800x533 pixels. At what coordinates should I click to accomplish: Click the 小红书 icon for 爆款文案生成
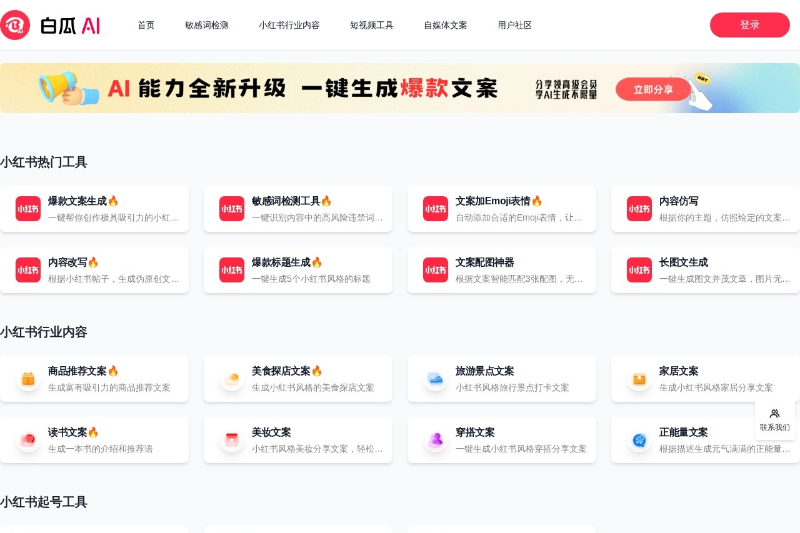[x=28, y=209]
